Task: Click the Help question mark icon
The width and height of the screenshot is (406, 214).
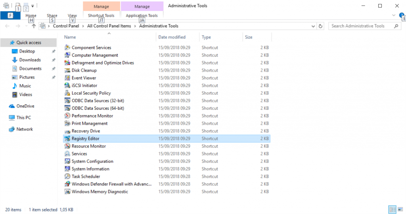Action: tap(402, 15)
